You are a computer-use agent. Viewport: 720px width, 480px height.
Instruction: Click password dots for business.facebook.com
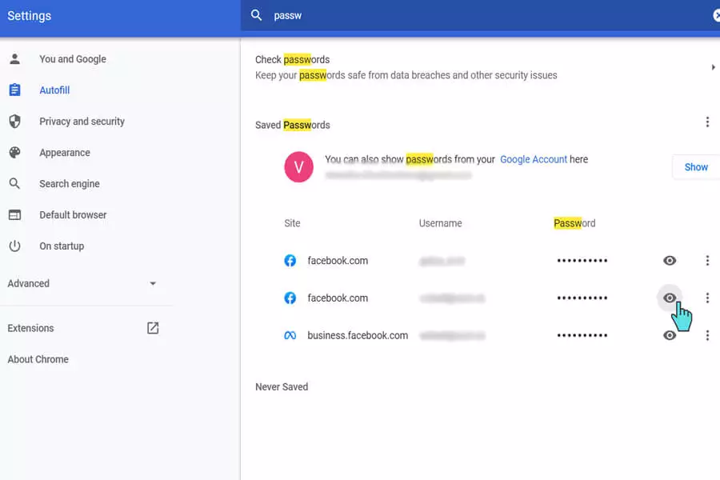(582, 335)
